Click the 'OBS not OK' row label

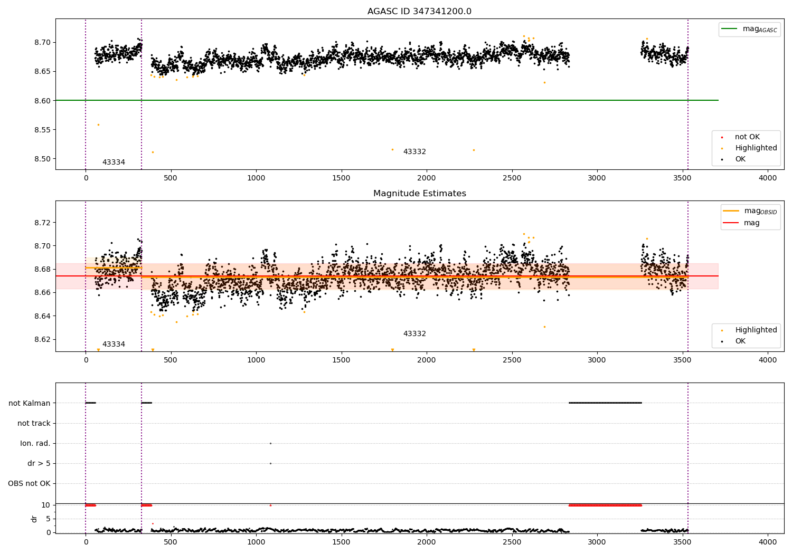tap(29, 483)
